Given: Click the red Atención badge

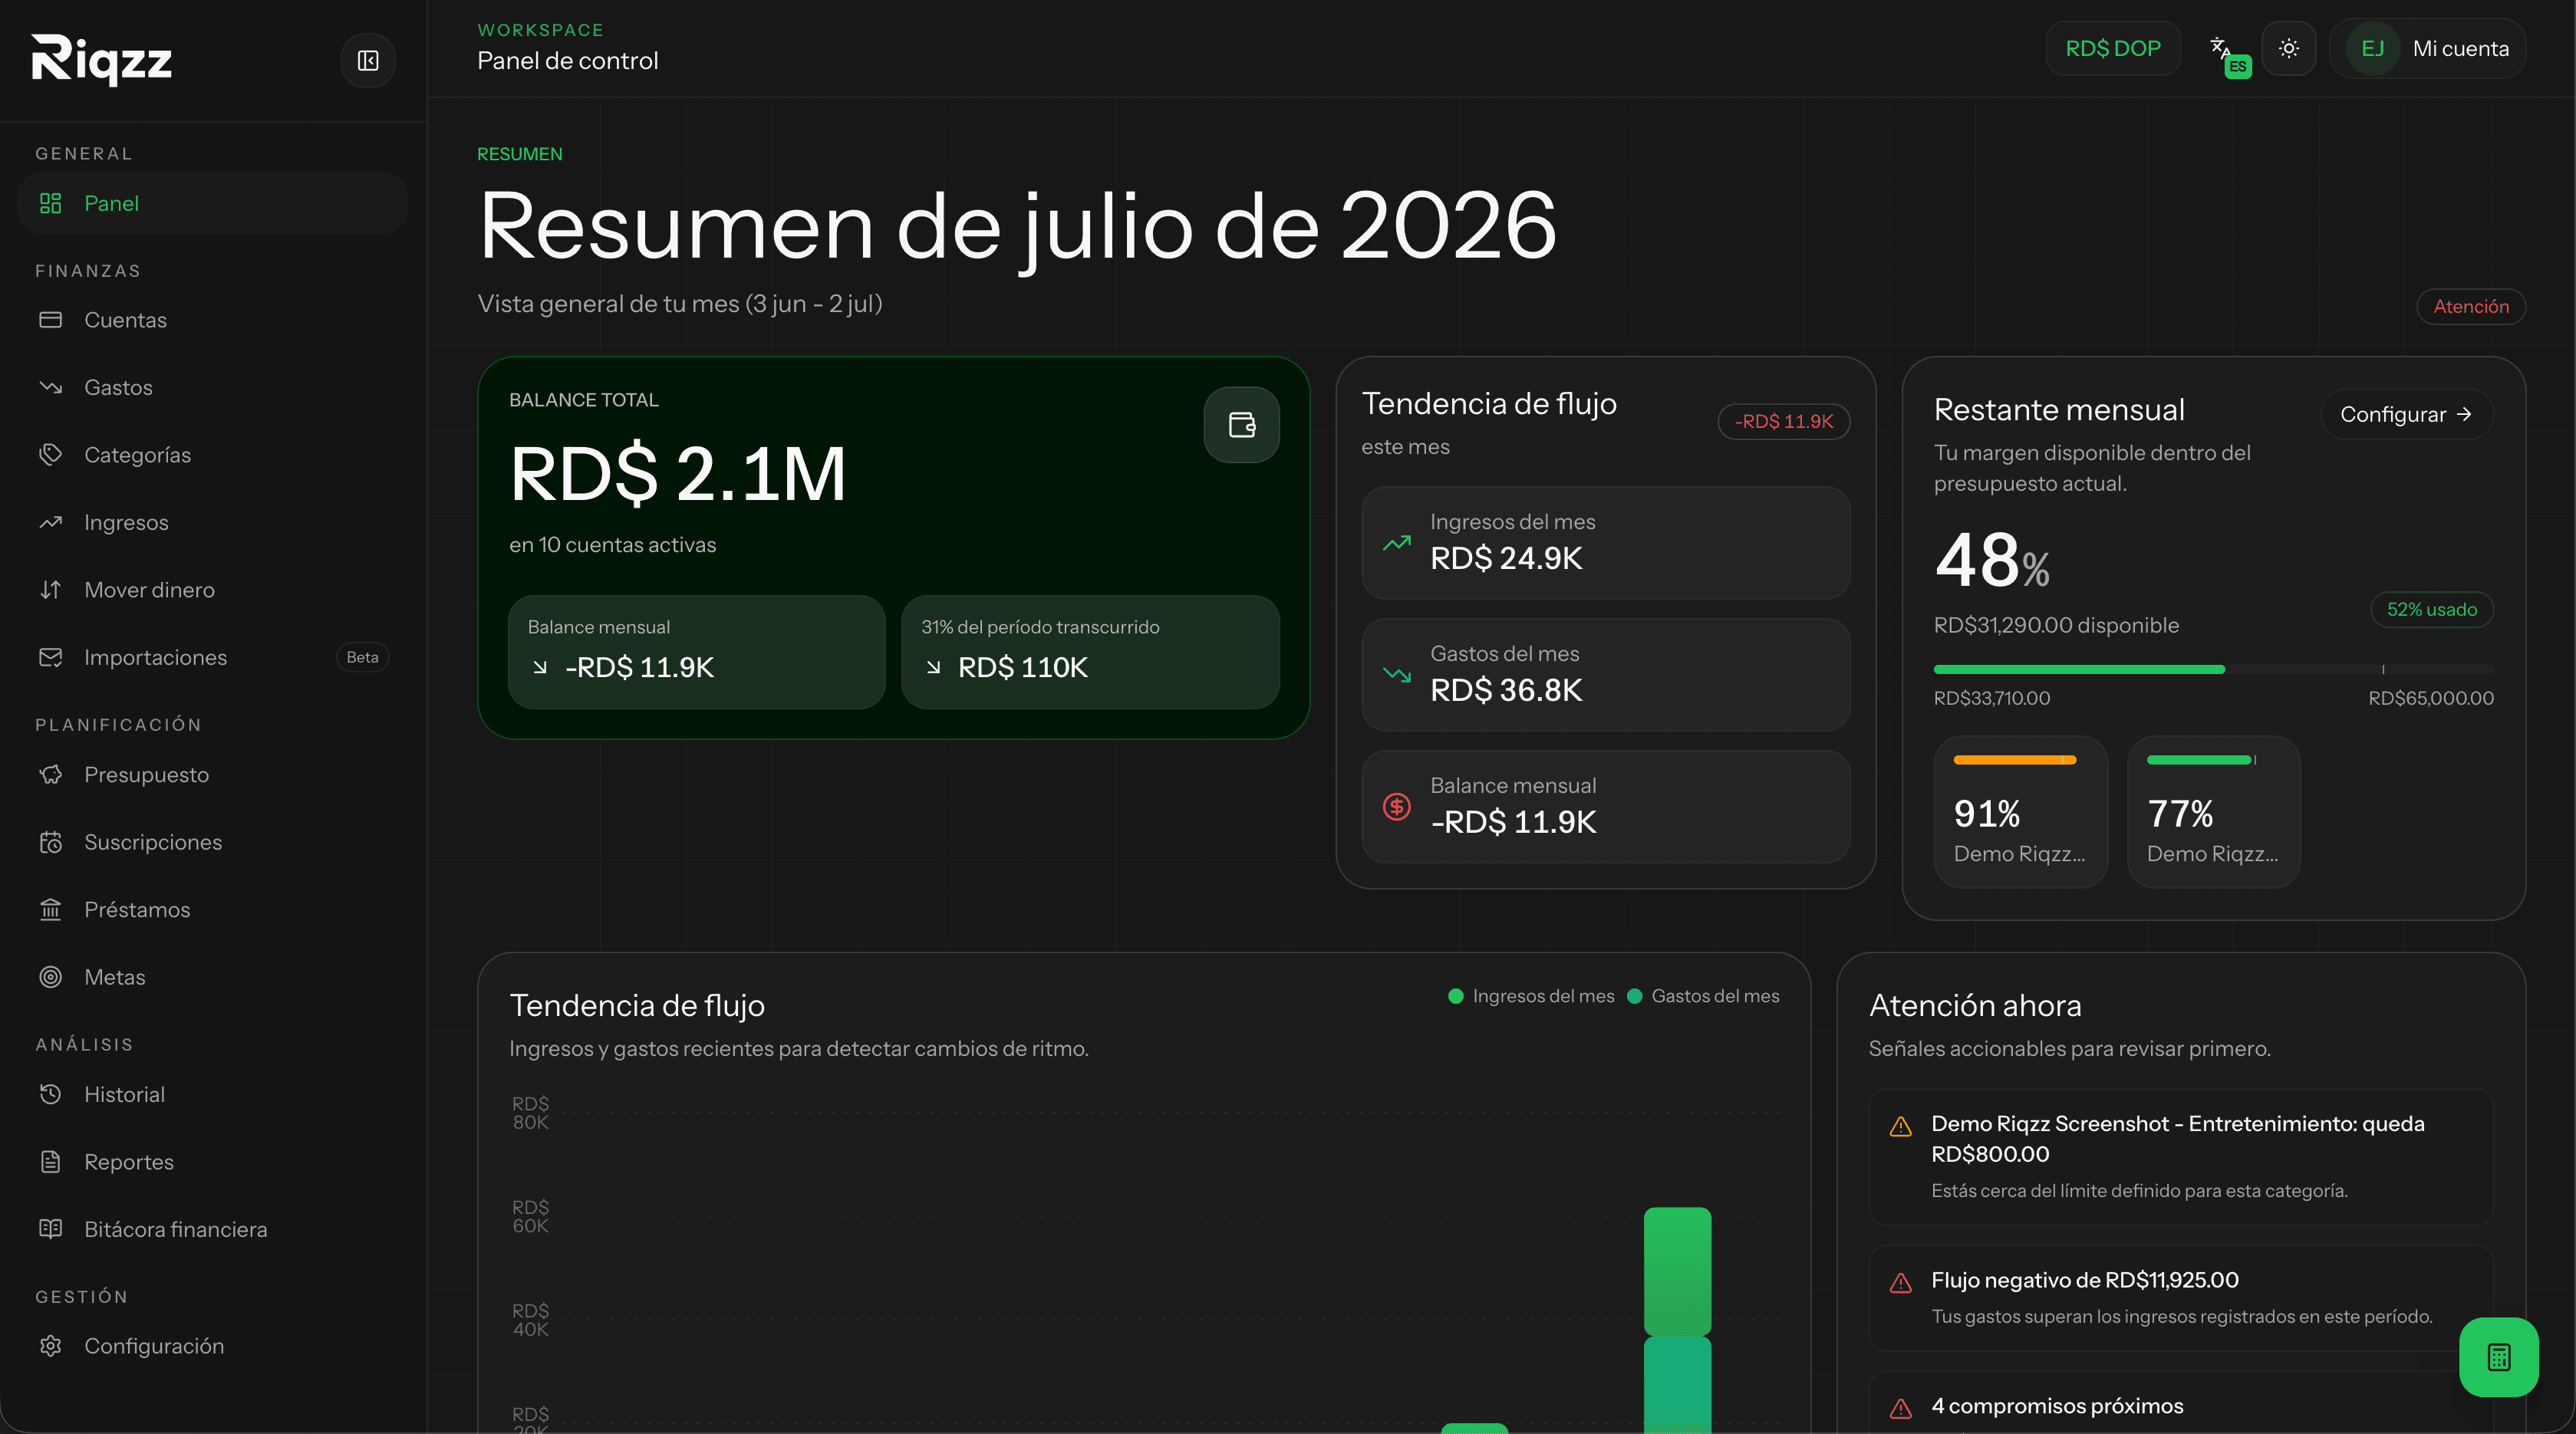Looking at the screenshot, I should (2471, 306).
